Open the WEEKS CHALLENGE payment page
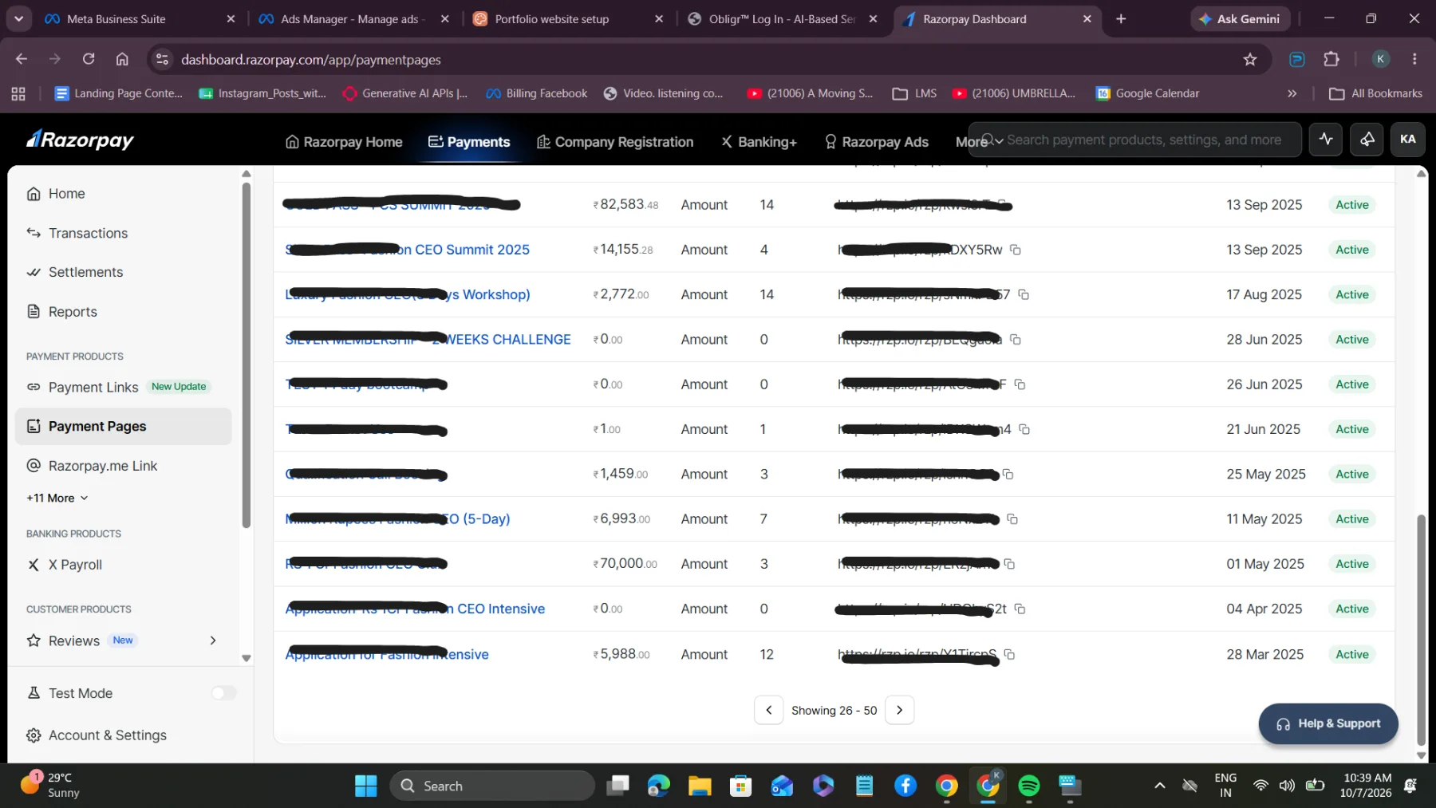This screenshot has width=1436, height=808. coord(428,339)
